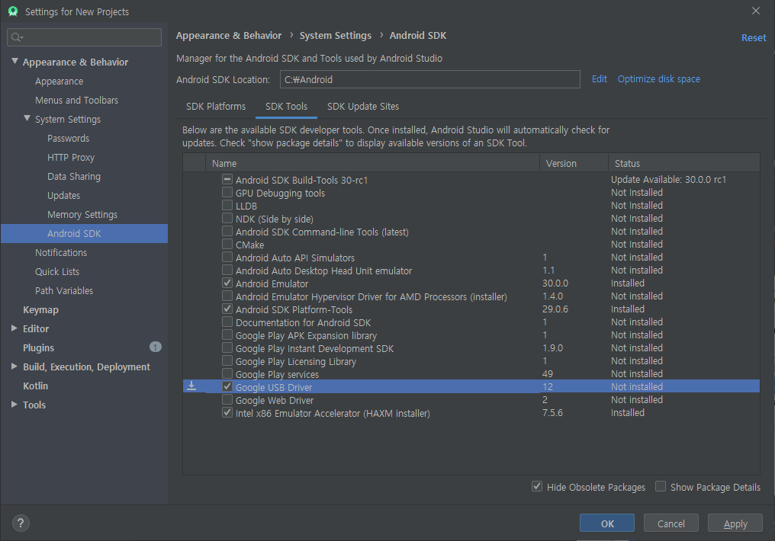Click the OK button

click(607, 523)
